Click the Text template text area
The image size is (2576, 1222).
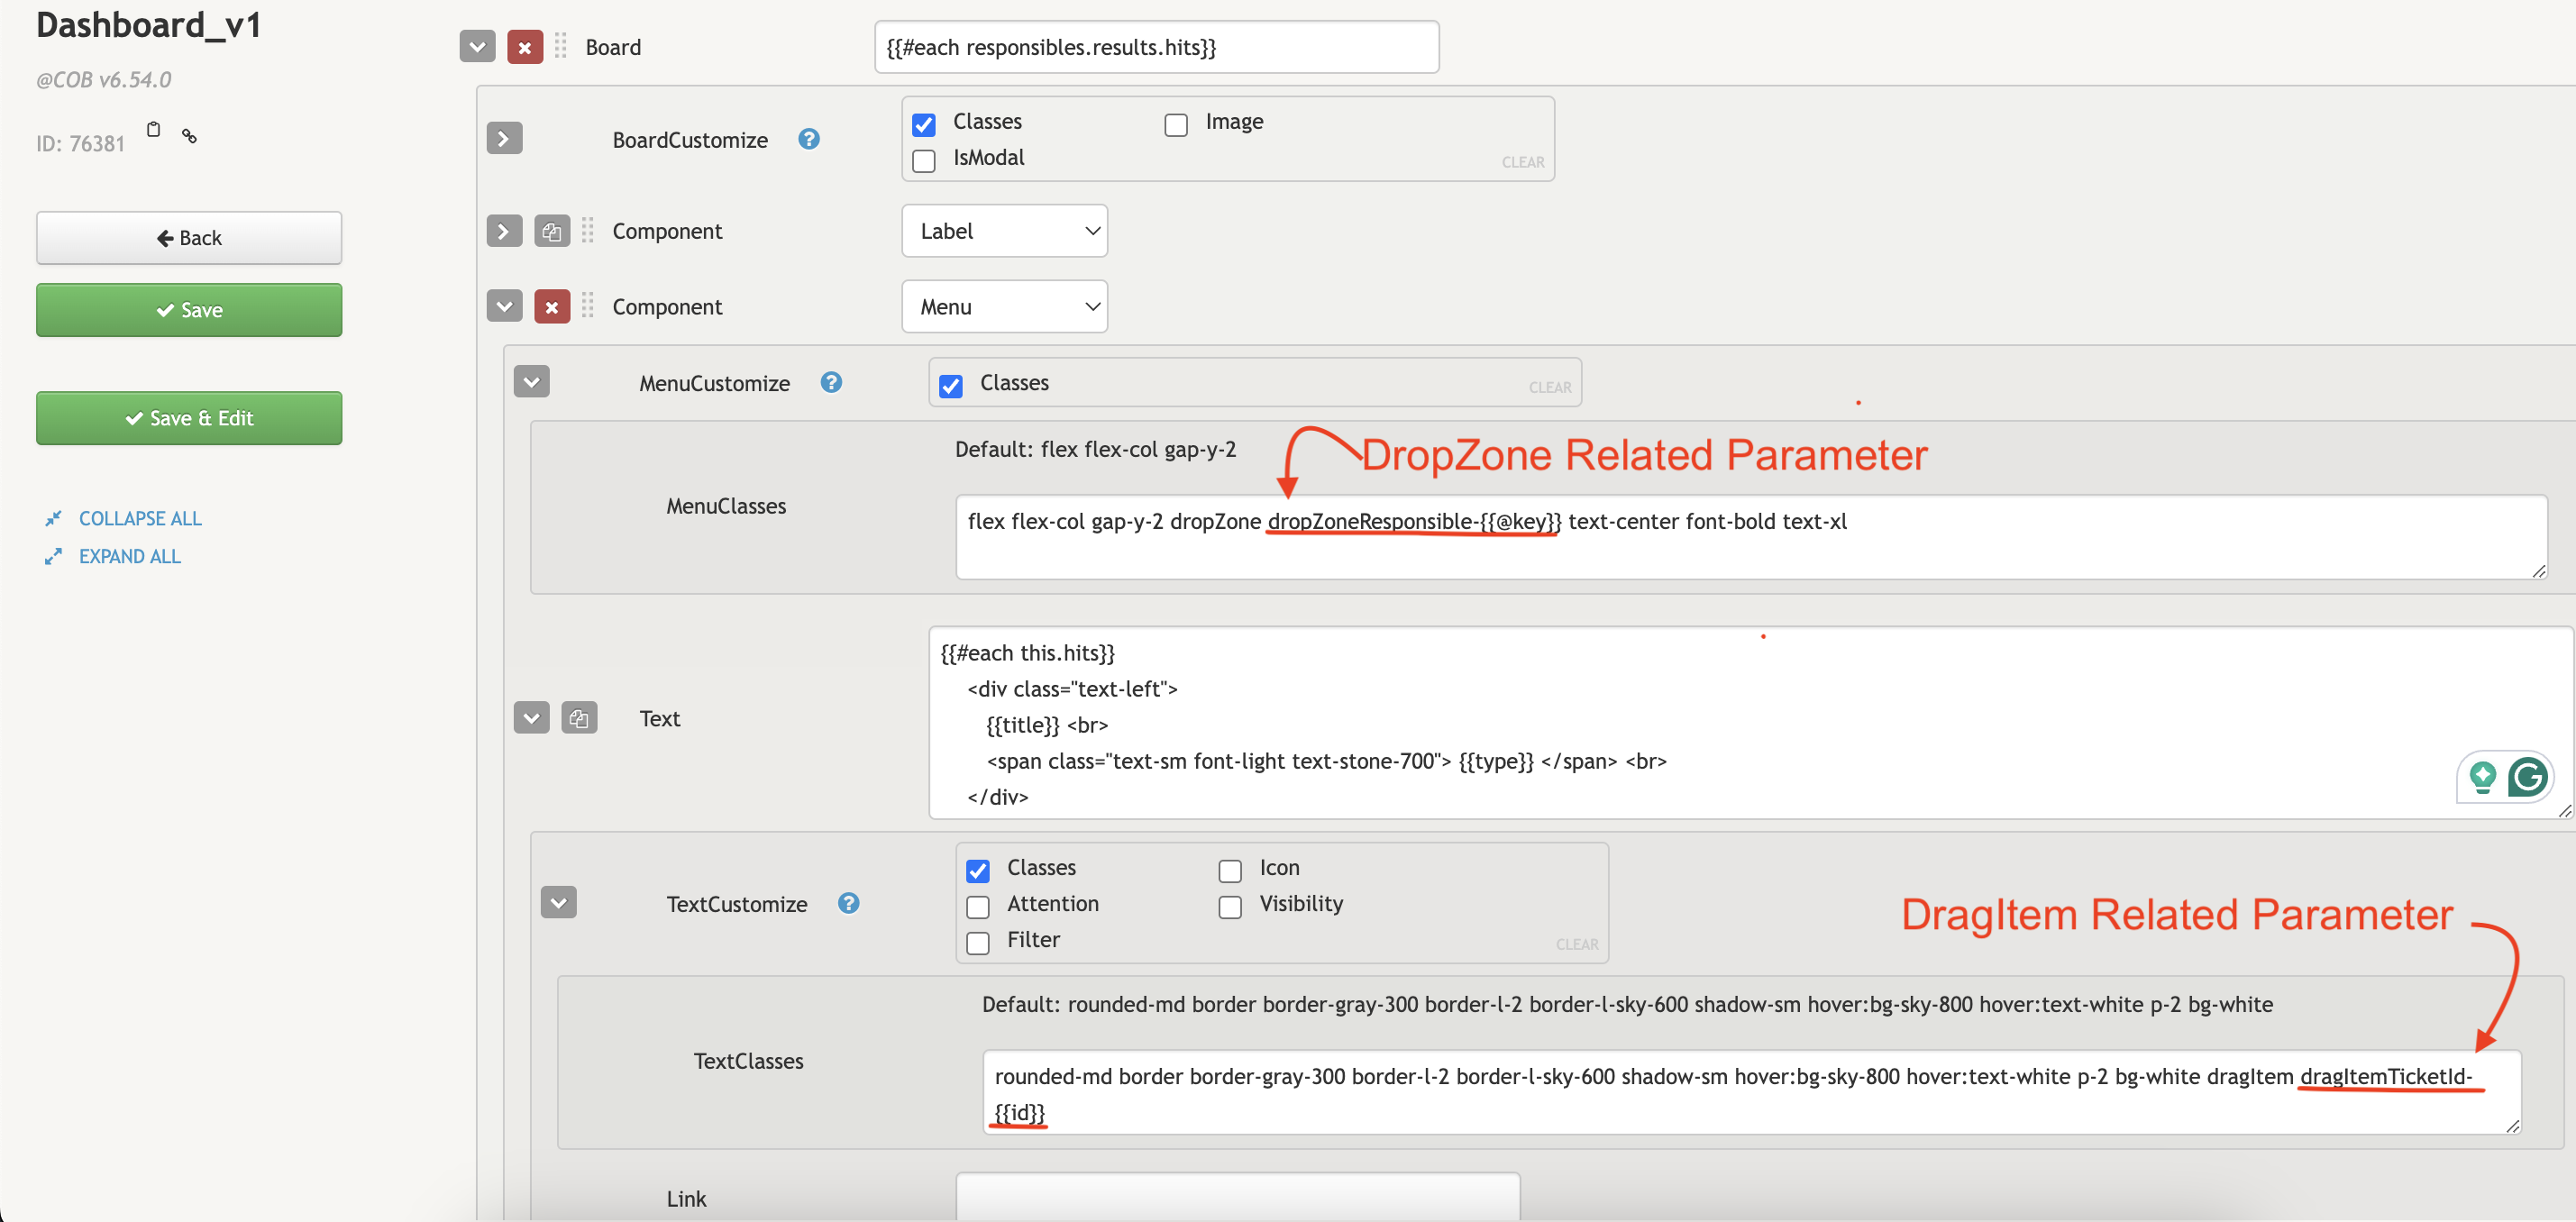(1750, 723)
